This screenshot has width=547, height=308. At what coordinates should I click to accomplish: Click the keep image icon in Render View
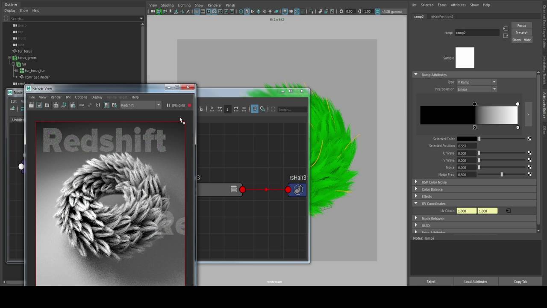106,105
